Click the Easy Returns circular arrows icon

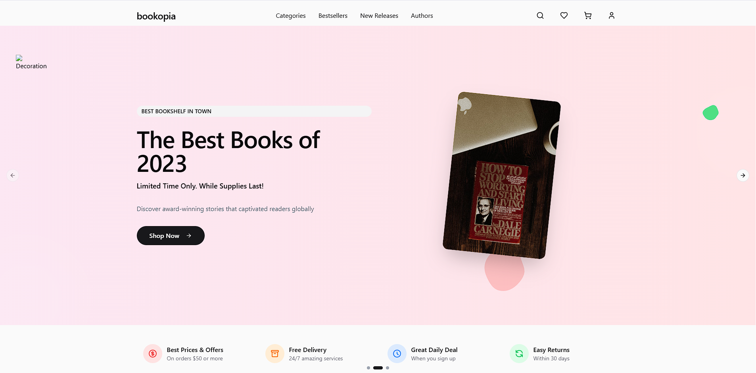(x=519, y=353)
